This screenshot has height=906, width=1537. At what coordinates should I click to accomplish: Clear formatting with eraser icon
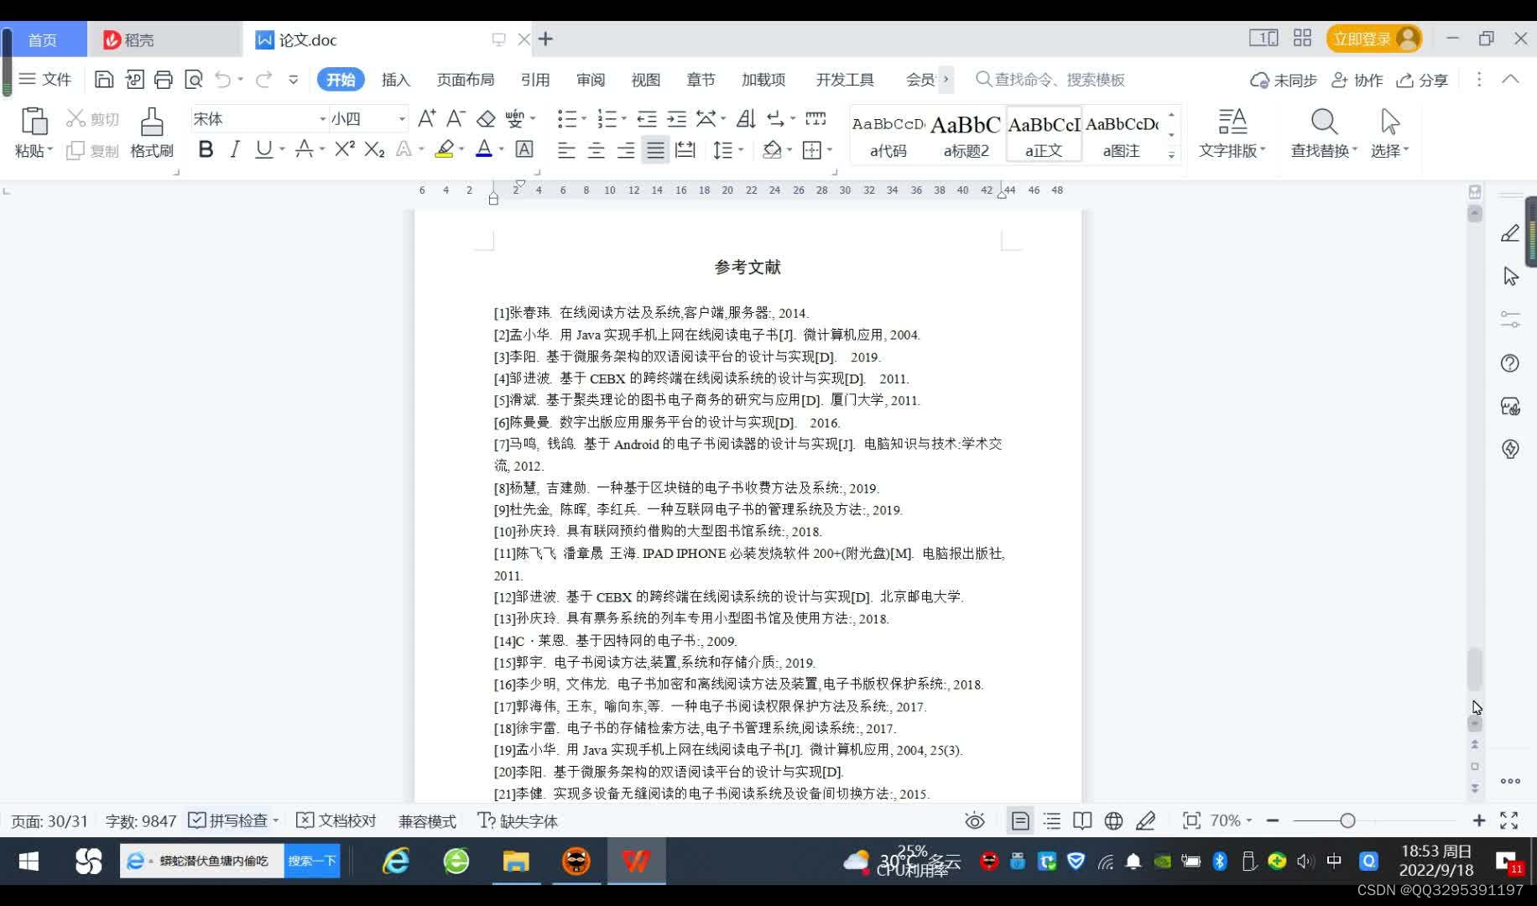[x=486, y=118]
